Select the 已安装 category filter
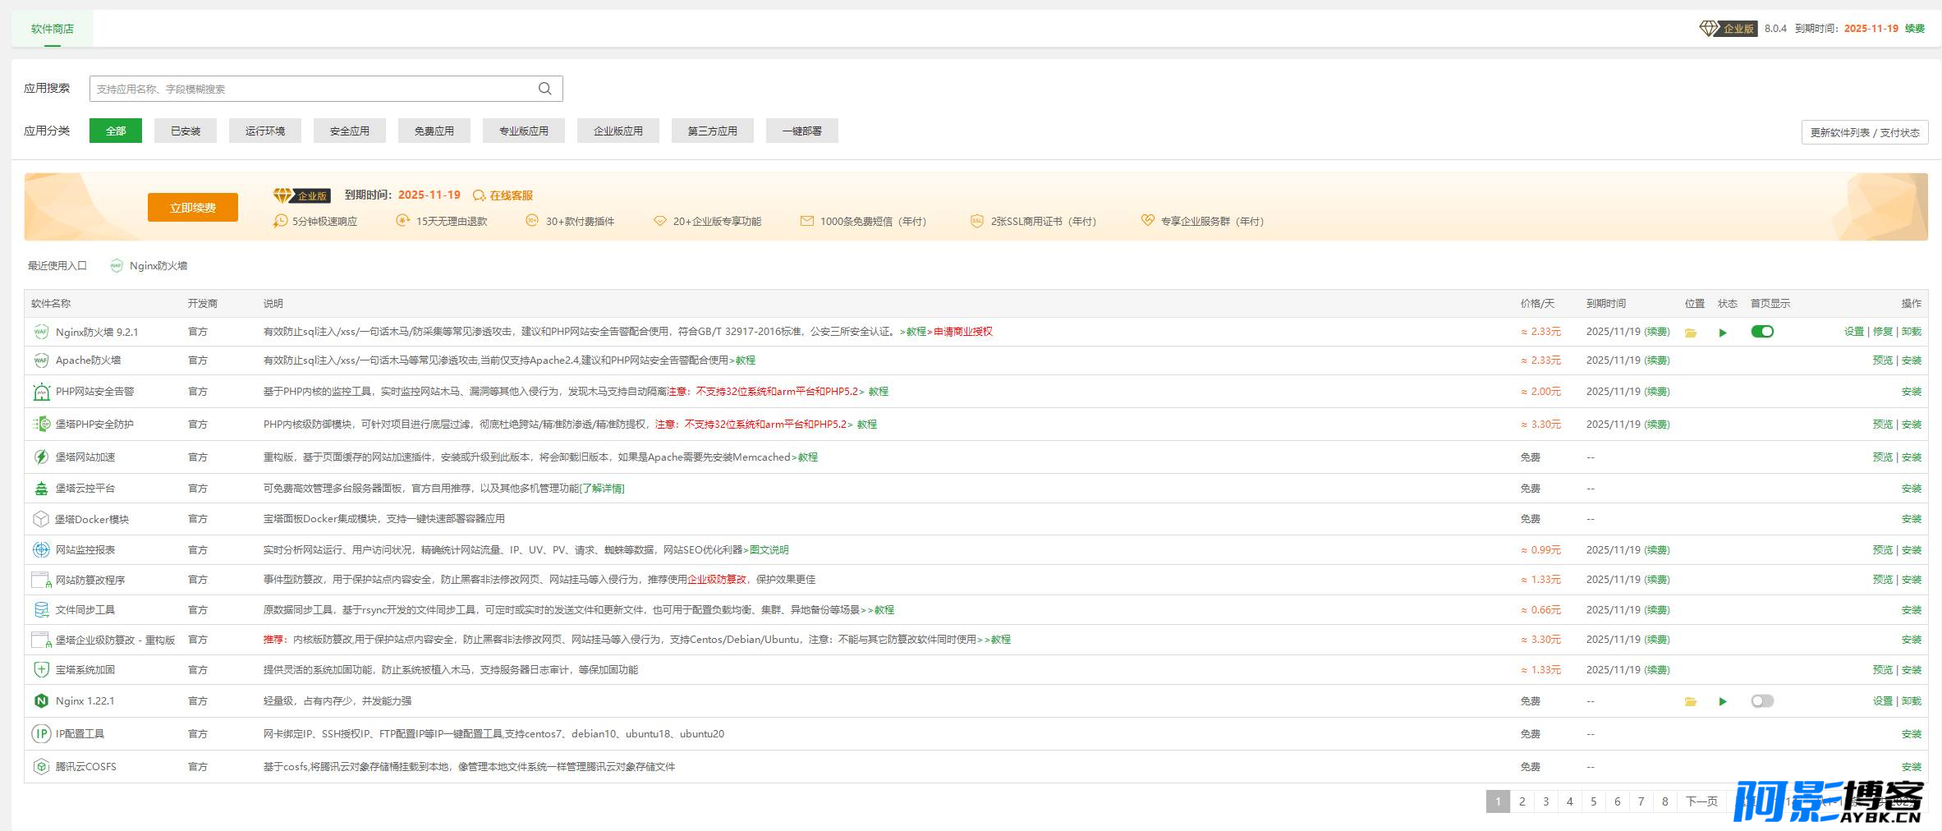1942x831 pixels. coord(186,131)
